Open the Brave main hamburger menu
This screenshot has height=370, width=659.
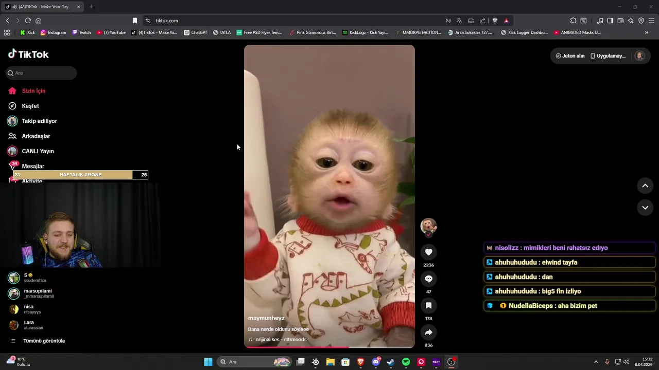coord(651,21)
